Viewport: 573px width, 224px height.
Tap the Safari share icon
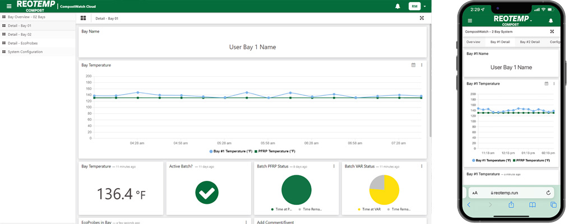[x=511, y=204]
